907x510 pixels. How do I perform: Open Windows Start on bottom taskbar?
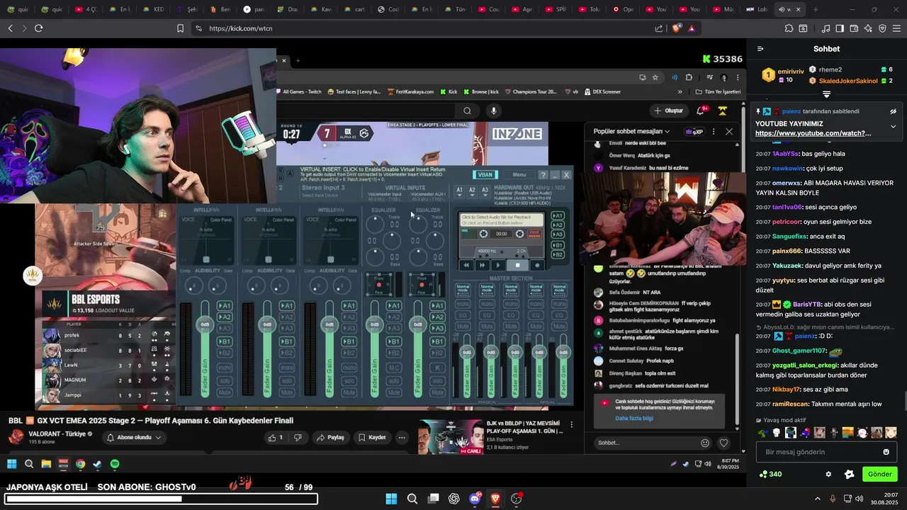coord(391,499)
